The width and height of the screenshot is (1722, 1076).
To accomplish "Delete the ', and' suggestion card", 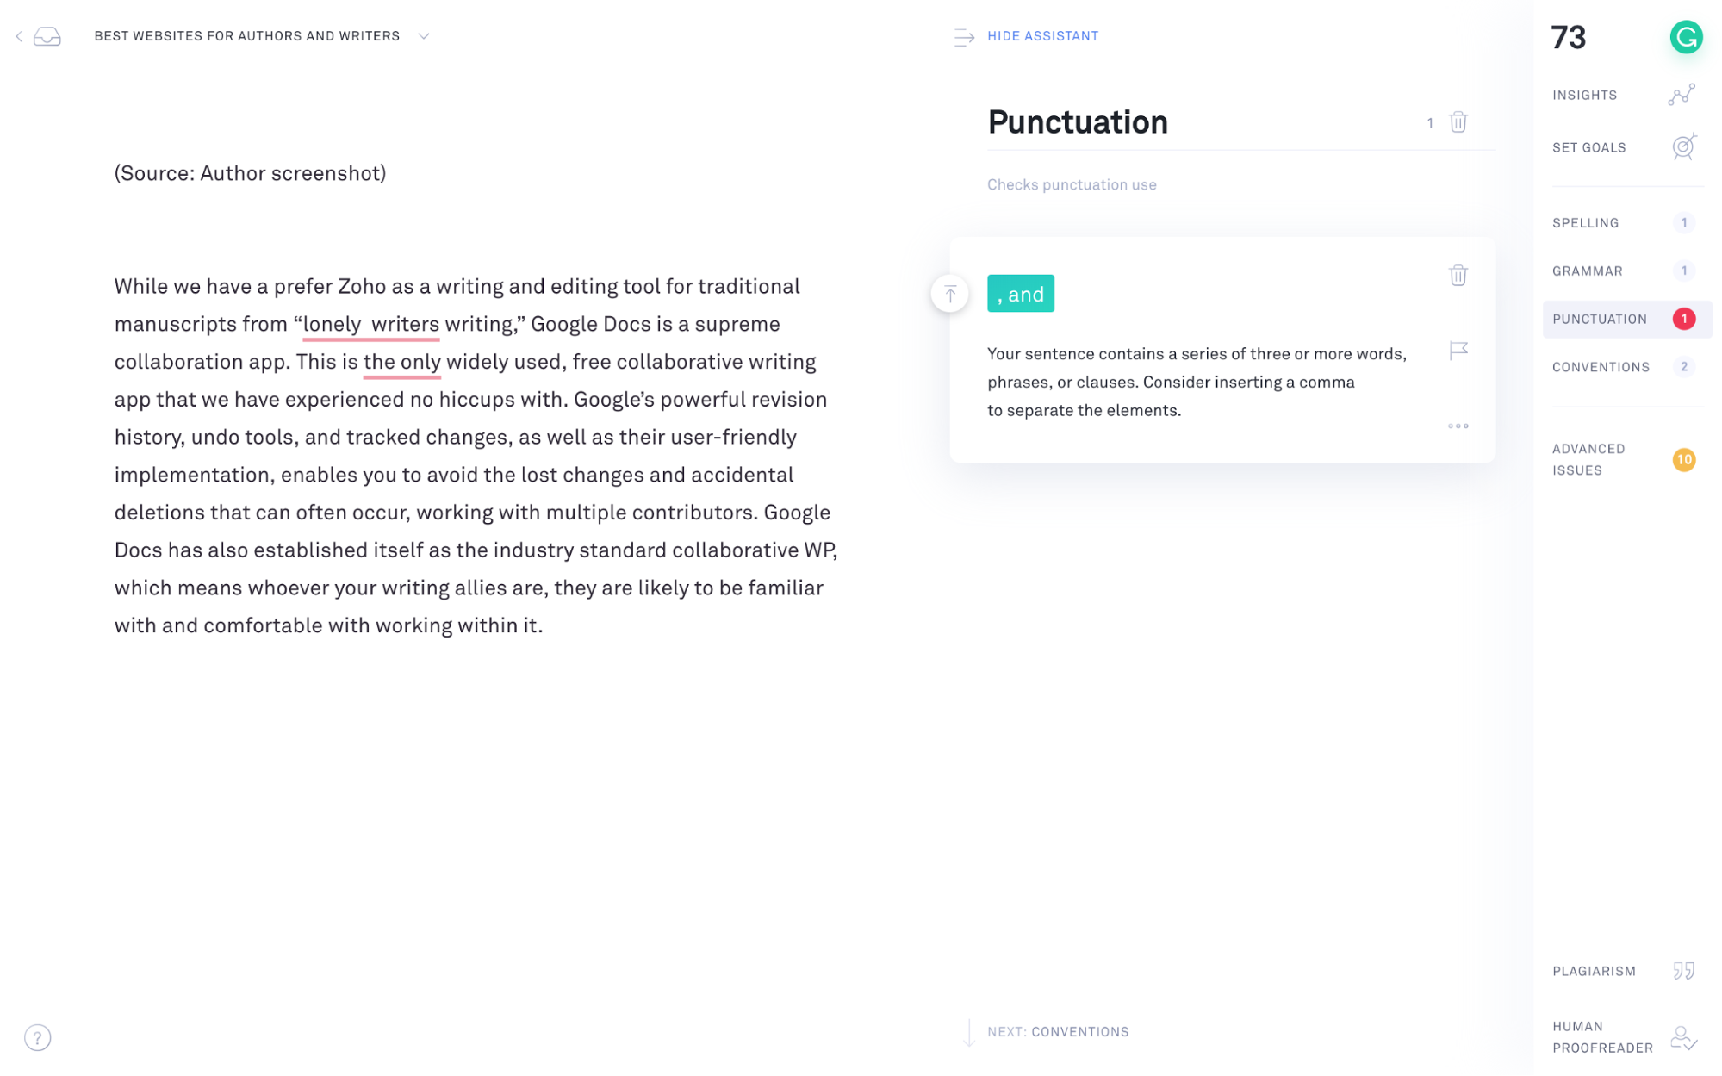I will 1458,275.
